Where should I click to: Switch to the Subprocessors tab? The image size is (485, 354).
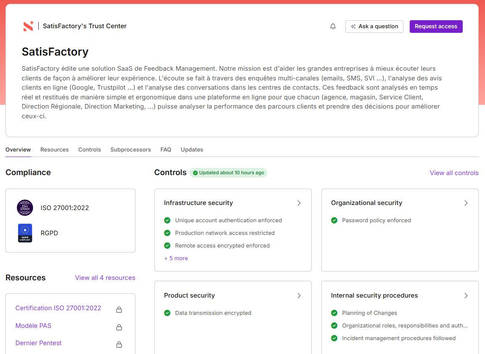pyautogui.click(x=130, y=149)
